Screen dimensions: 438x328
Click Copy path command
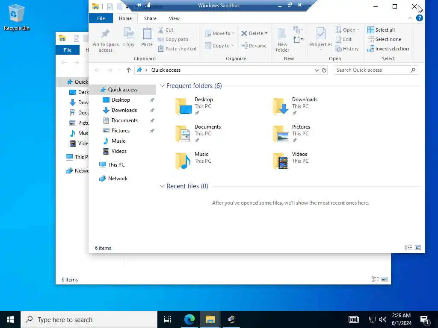click(x=173, y=39)
